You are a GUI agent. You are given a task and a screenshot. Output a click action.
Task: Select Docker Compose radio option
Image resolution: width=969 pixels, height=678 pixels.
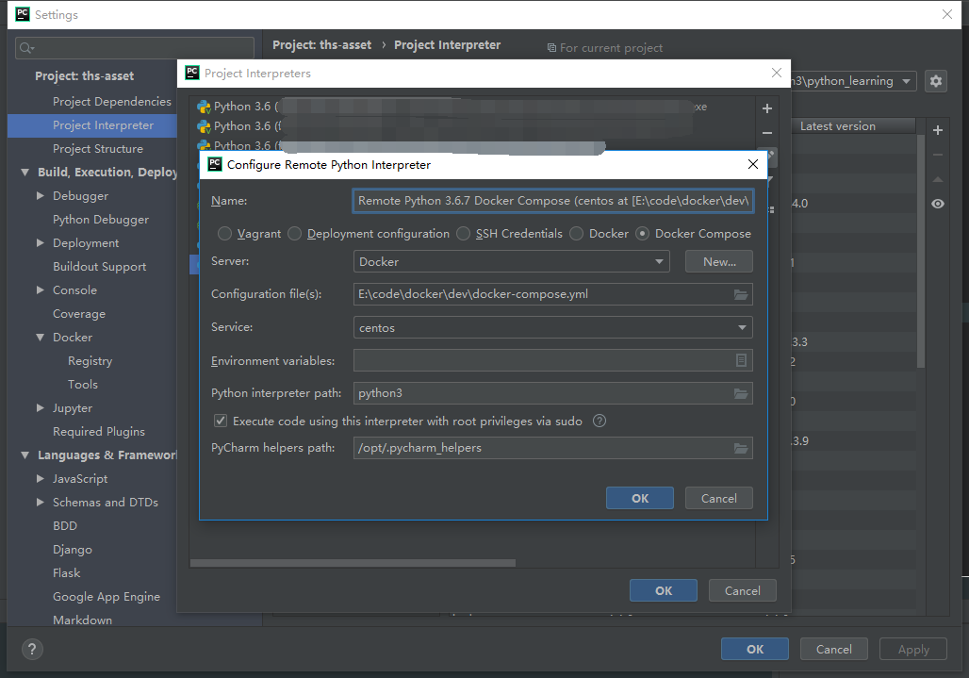[x=643, y=234]
